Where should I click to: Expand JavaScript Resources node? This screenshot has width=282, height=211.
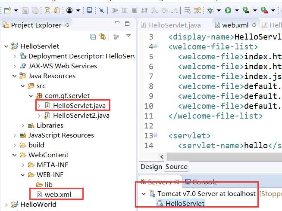(x=15, y=135)
